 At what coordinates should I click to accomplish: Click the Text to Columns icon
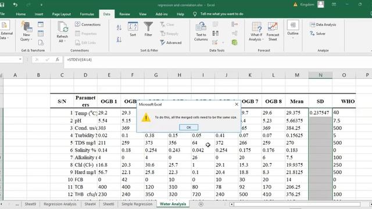201,31
